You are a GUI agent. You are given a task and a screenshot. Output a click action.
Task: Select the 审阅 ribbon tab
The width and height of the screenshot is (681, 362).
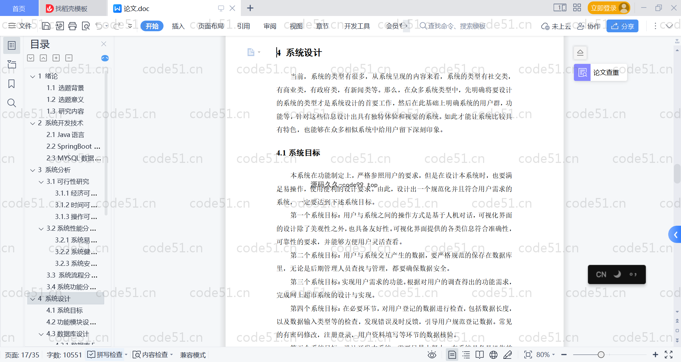point(270,26)
